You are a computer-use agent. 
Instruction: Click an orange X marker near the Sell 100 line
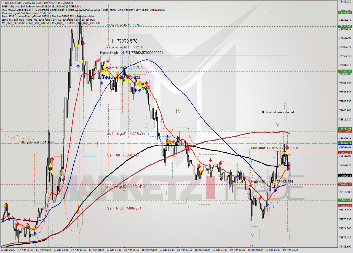click(174, 156)
